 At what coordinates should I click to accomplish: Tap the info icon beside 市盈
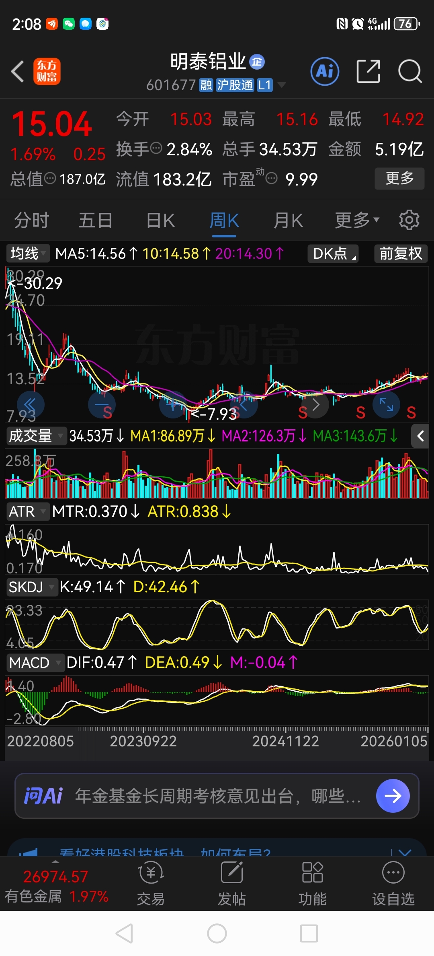coord(272,178)
